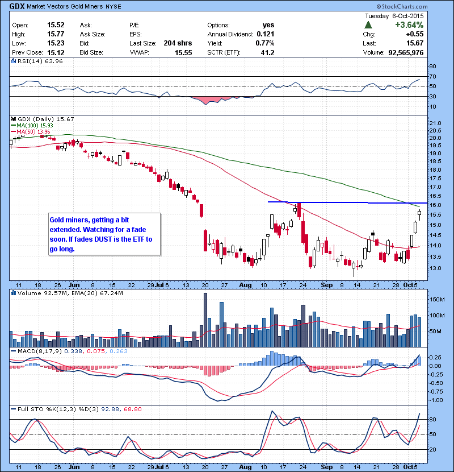Click the date Tuesday 6-Oct-2015
454x472 pixels.
(x=394, y=16)
